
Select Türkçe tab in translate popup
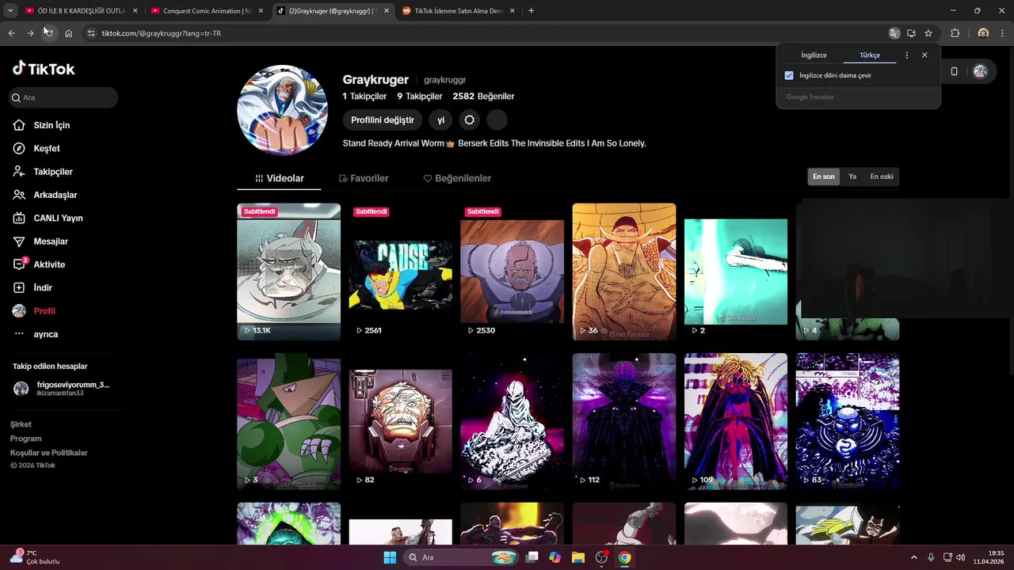870,55
